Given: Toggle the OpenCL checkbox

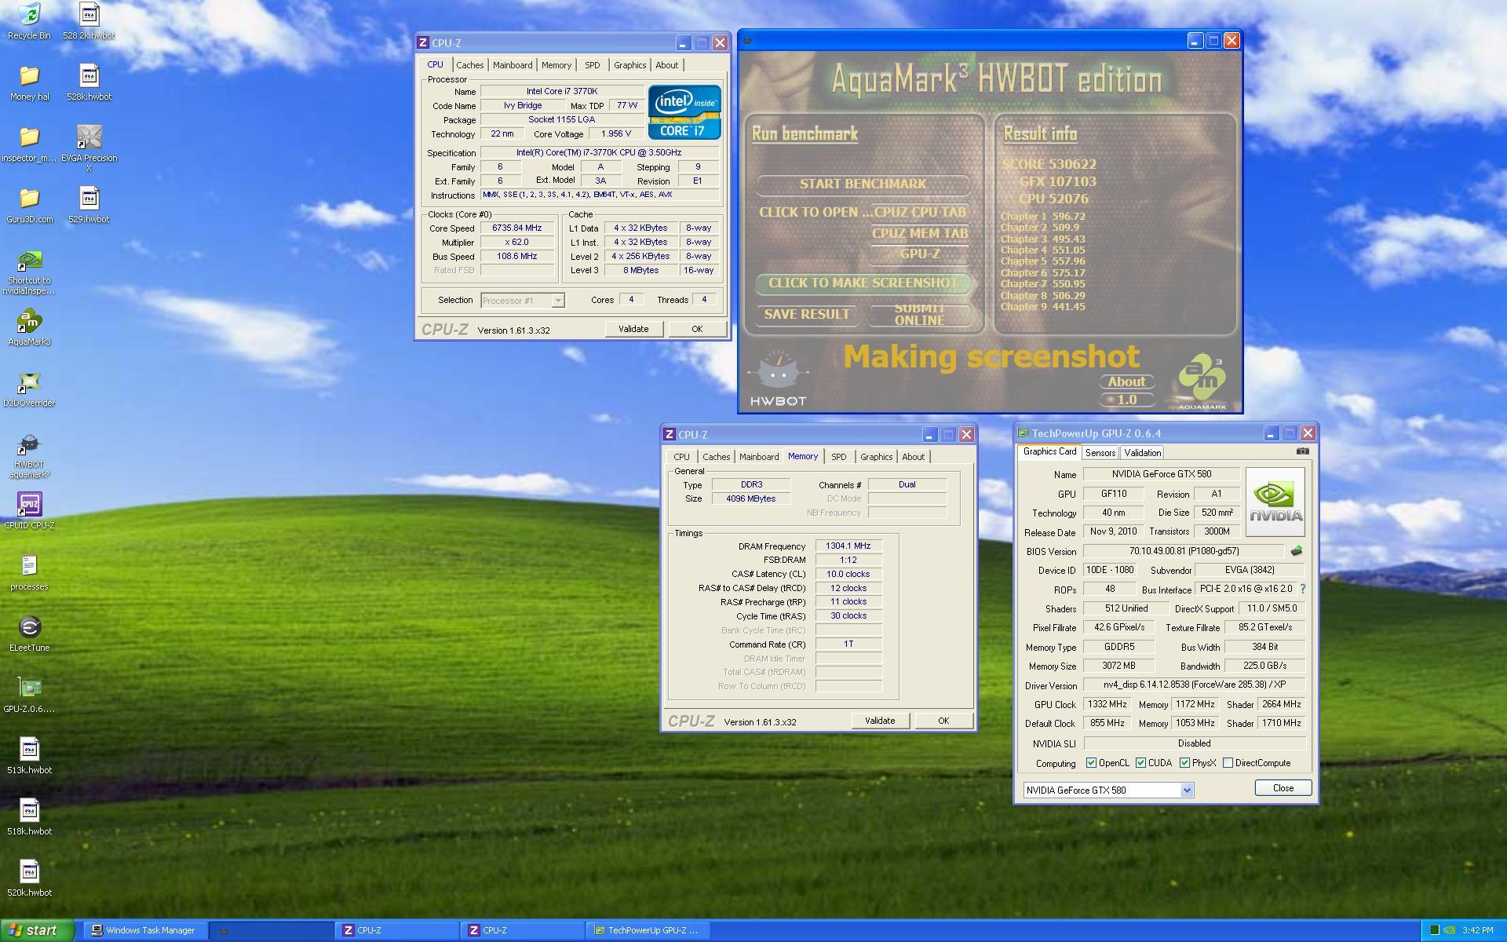Looking at the screenshot, I should tap(1091, 763).
